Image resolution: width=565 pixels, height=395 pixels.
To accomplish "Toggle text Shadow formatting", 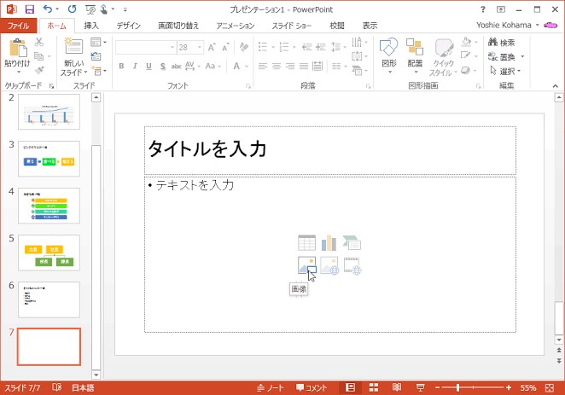I will (x=162, y=67).
